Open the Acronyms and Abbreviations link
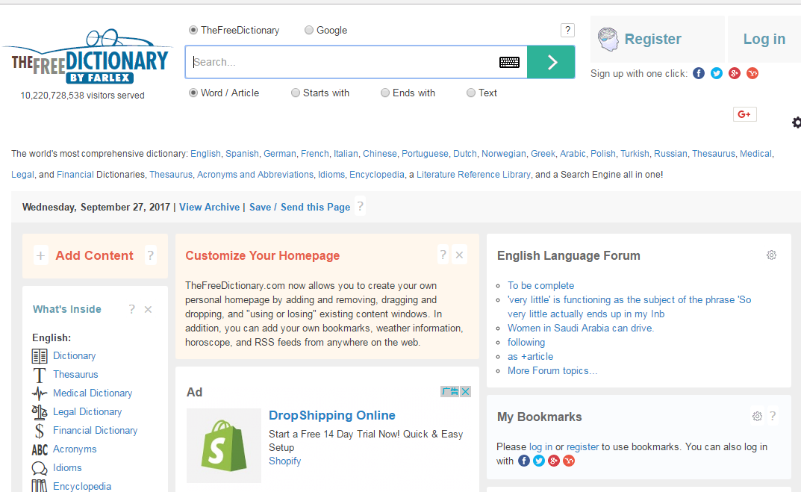 coord(255,175)
